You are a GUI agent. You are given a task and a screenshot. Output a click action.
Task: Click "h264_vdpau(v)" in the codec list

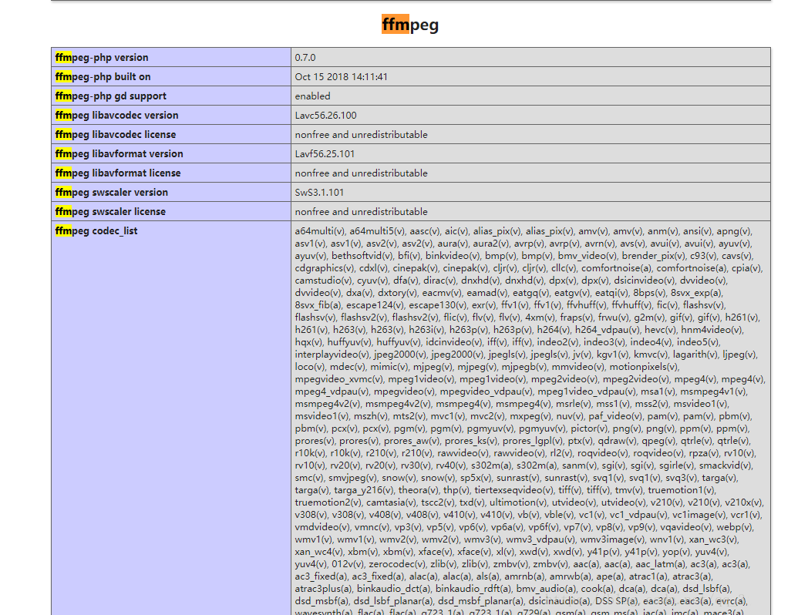click(x=608, y=330)
